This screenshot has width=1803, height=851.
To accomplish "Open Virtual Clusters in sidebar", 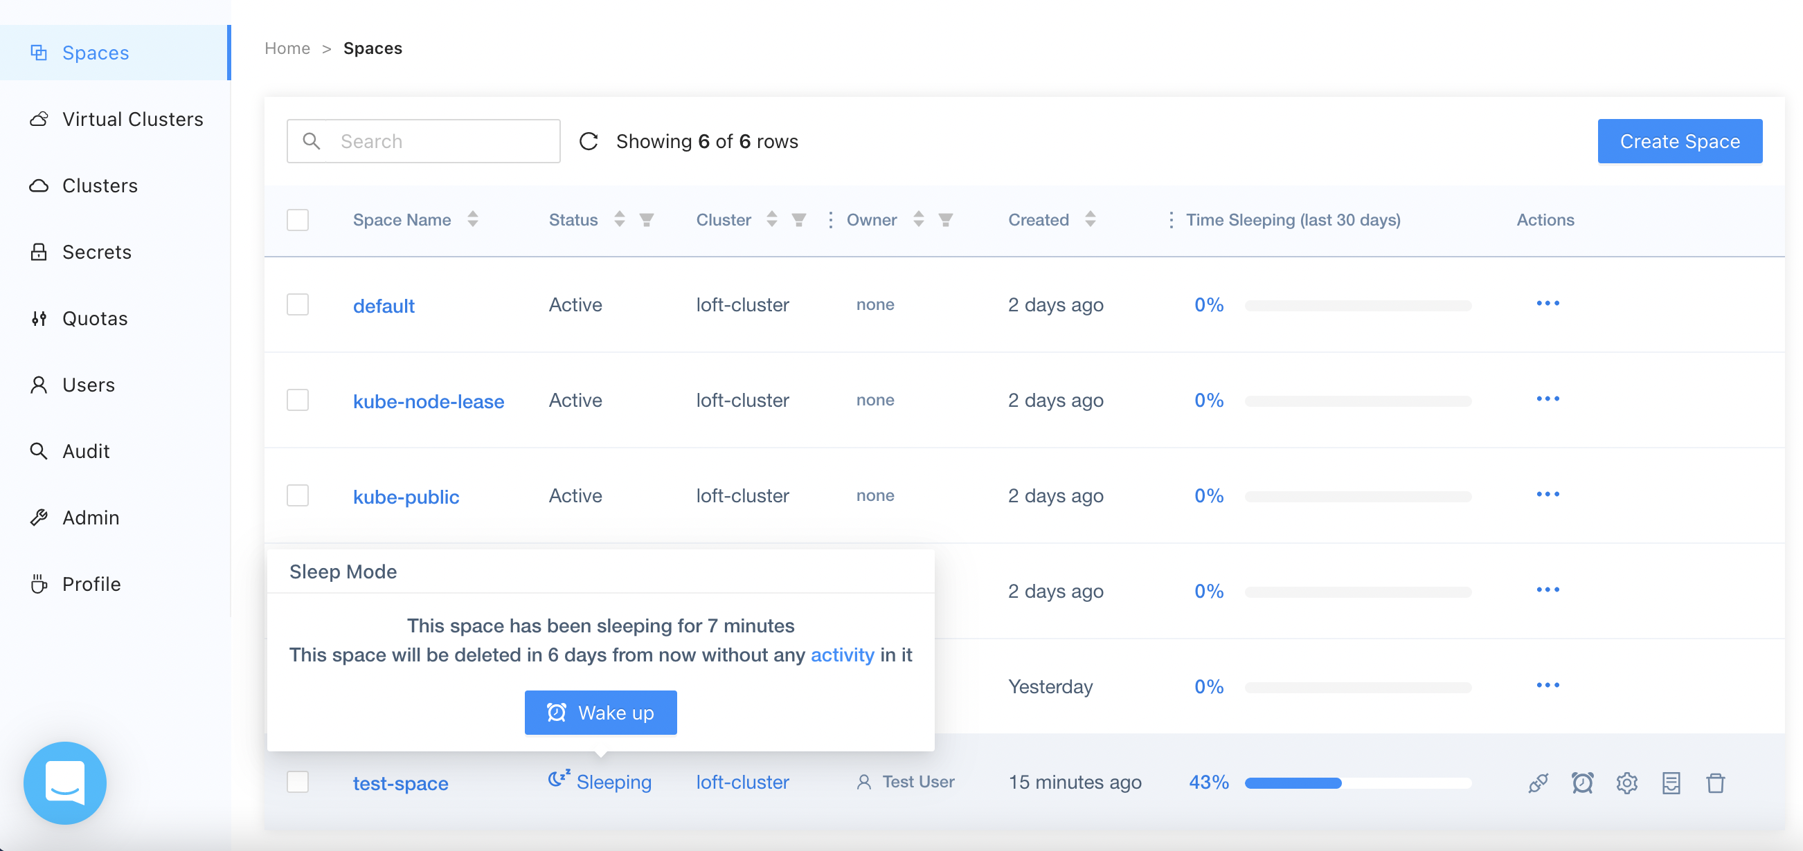I will [132, 119].
